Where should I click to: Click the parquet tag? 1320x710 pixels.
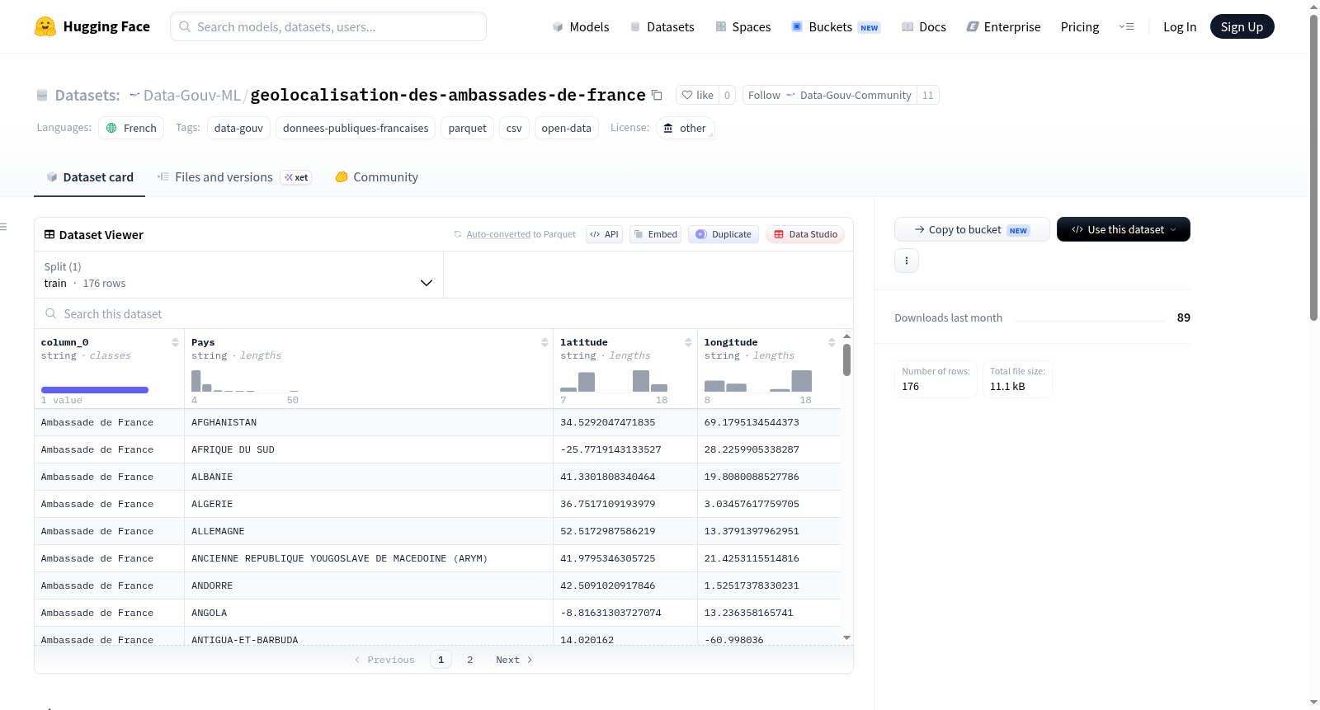point(468,128)
